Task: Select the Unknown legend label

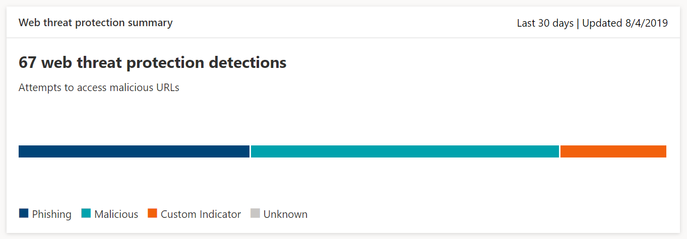Action: tap(285, 214)
